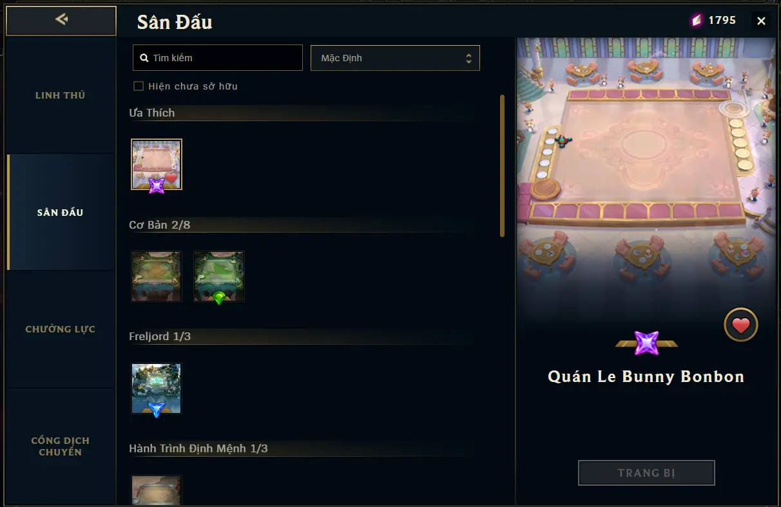Screen dimensions: 781x507
Task: Click the purple gem currency icon
Action: point(696,21)
